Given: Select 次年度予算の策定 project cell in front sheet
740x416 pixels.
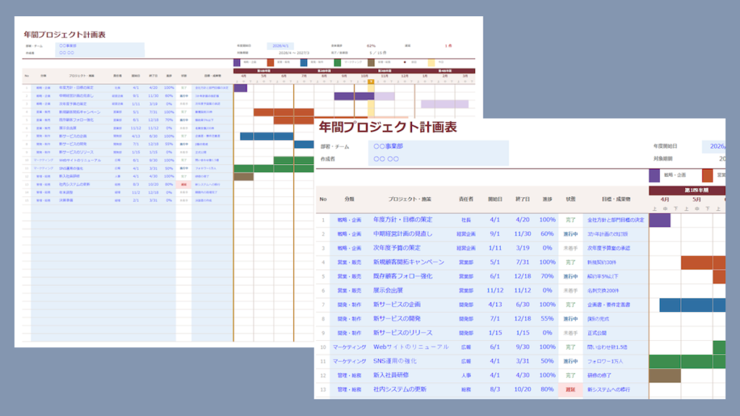Looking at the screenshot, I should [x=397, y=248].
